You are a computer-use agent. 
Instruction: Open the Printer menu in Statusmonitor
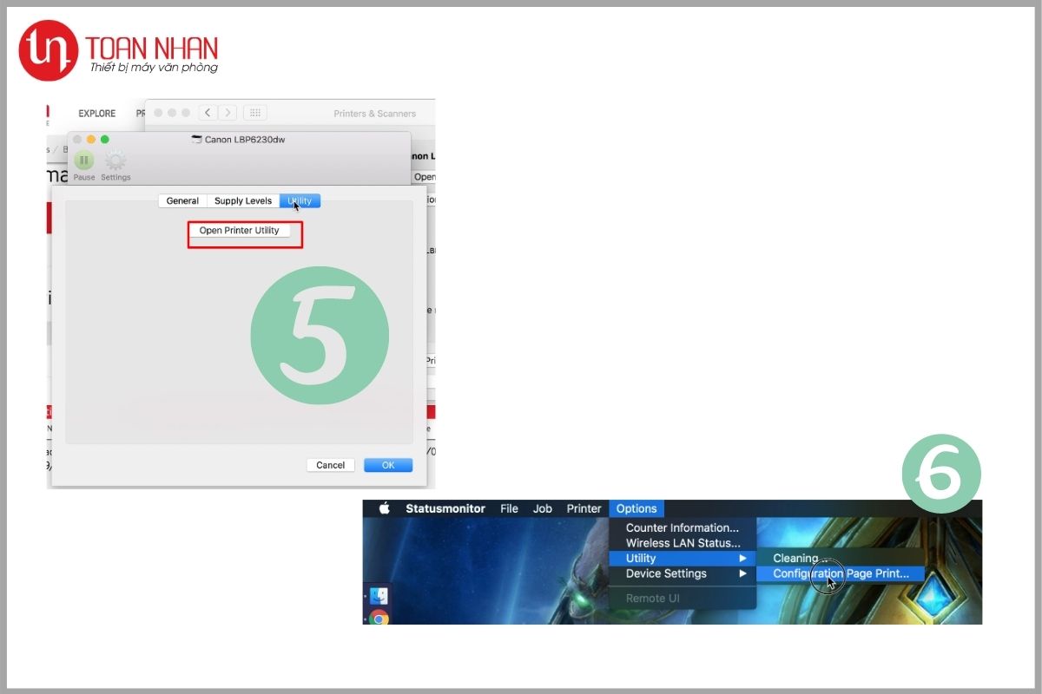pyautogui.click(x=584, y=508)
